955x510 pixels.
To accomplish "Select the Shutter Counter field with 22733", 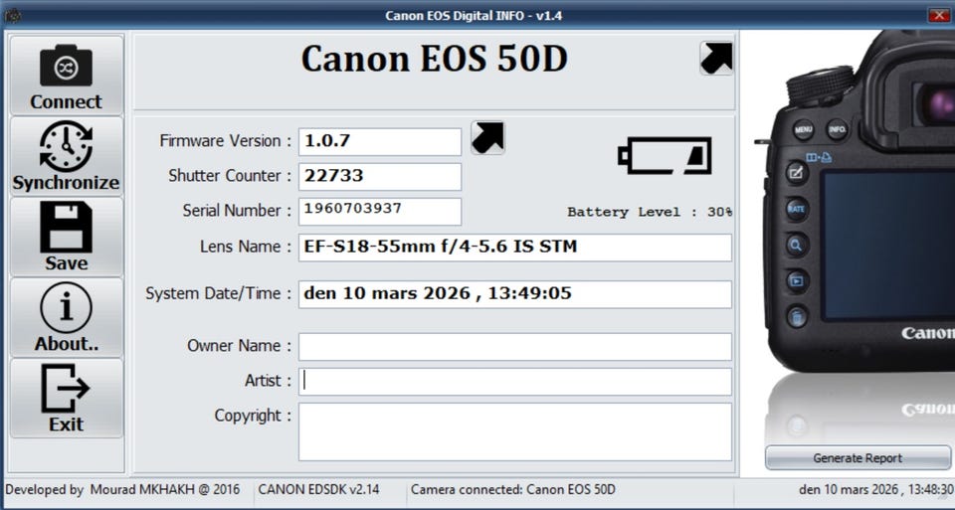I will 379,177.
